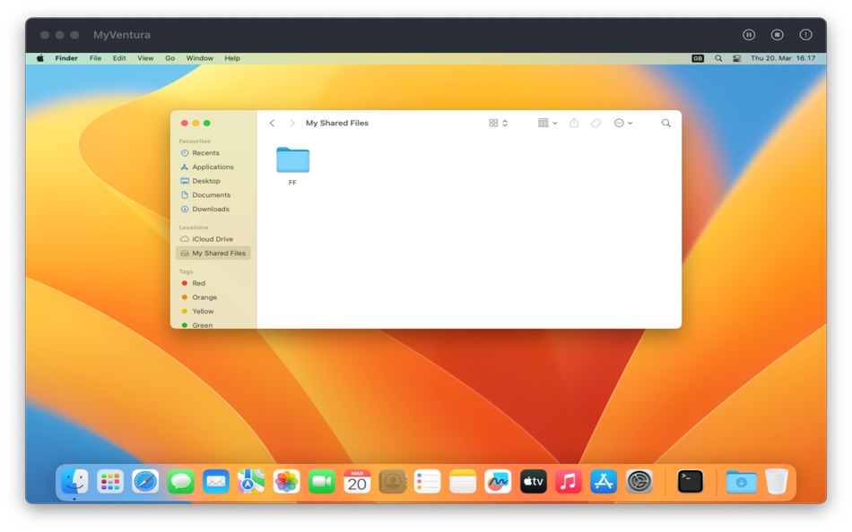Click the Finder forward navigation arrow
This screenshot has width=852, height=532.
click(291, 124)
